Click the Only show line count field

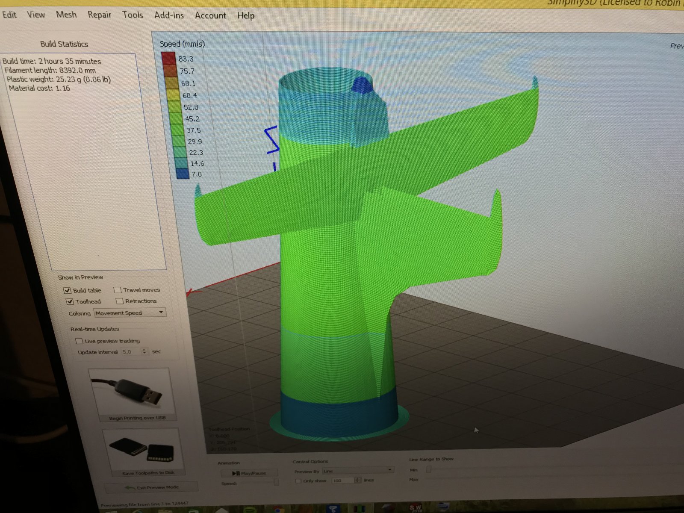pos(343,481)
